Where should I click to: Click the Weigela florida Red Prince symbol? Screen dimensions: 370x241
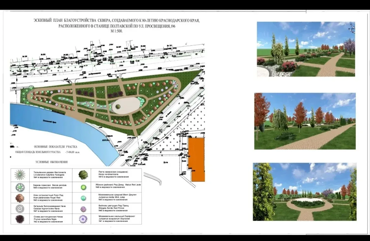(83, 209)
